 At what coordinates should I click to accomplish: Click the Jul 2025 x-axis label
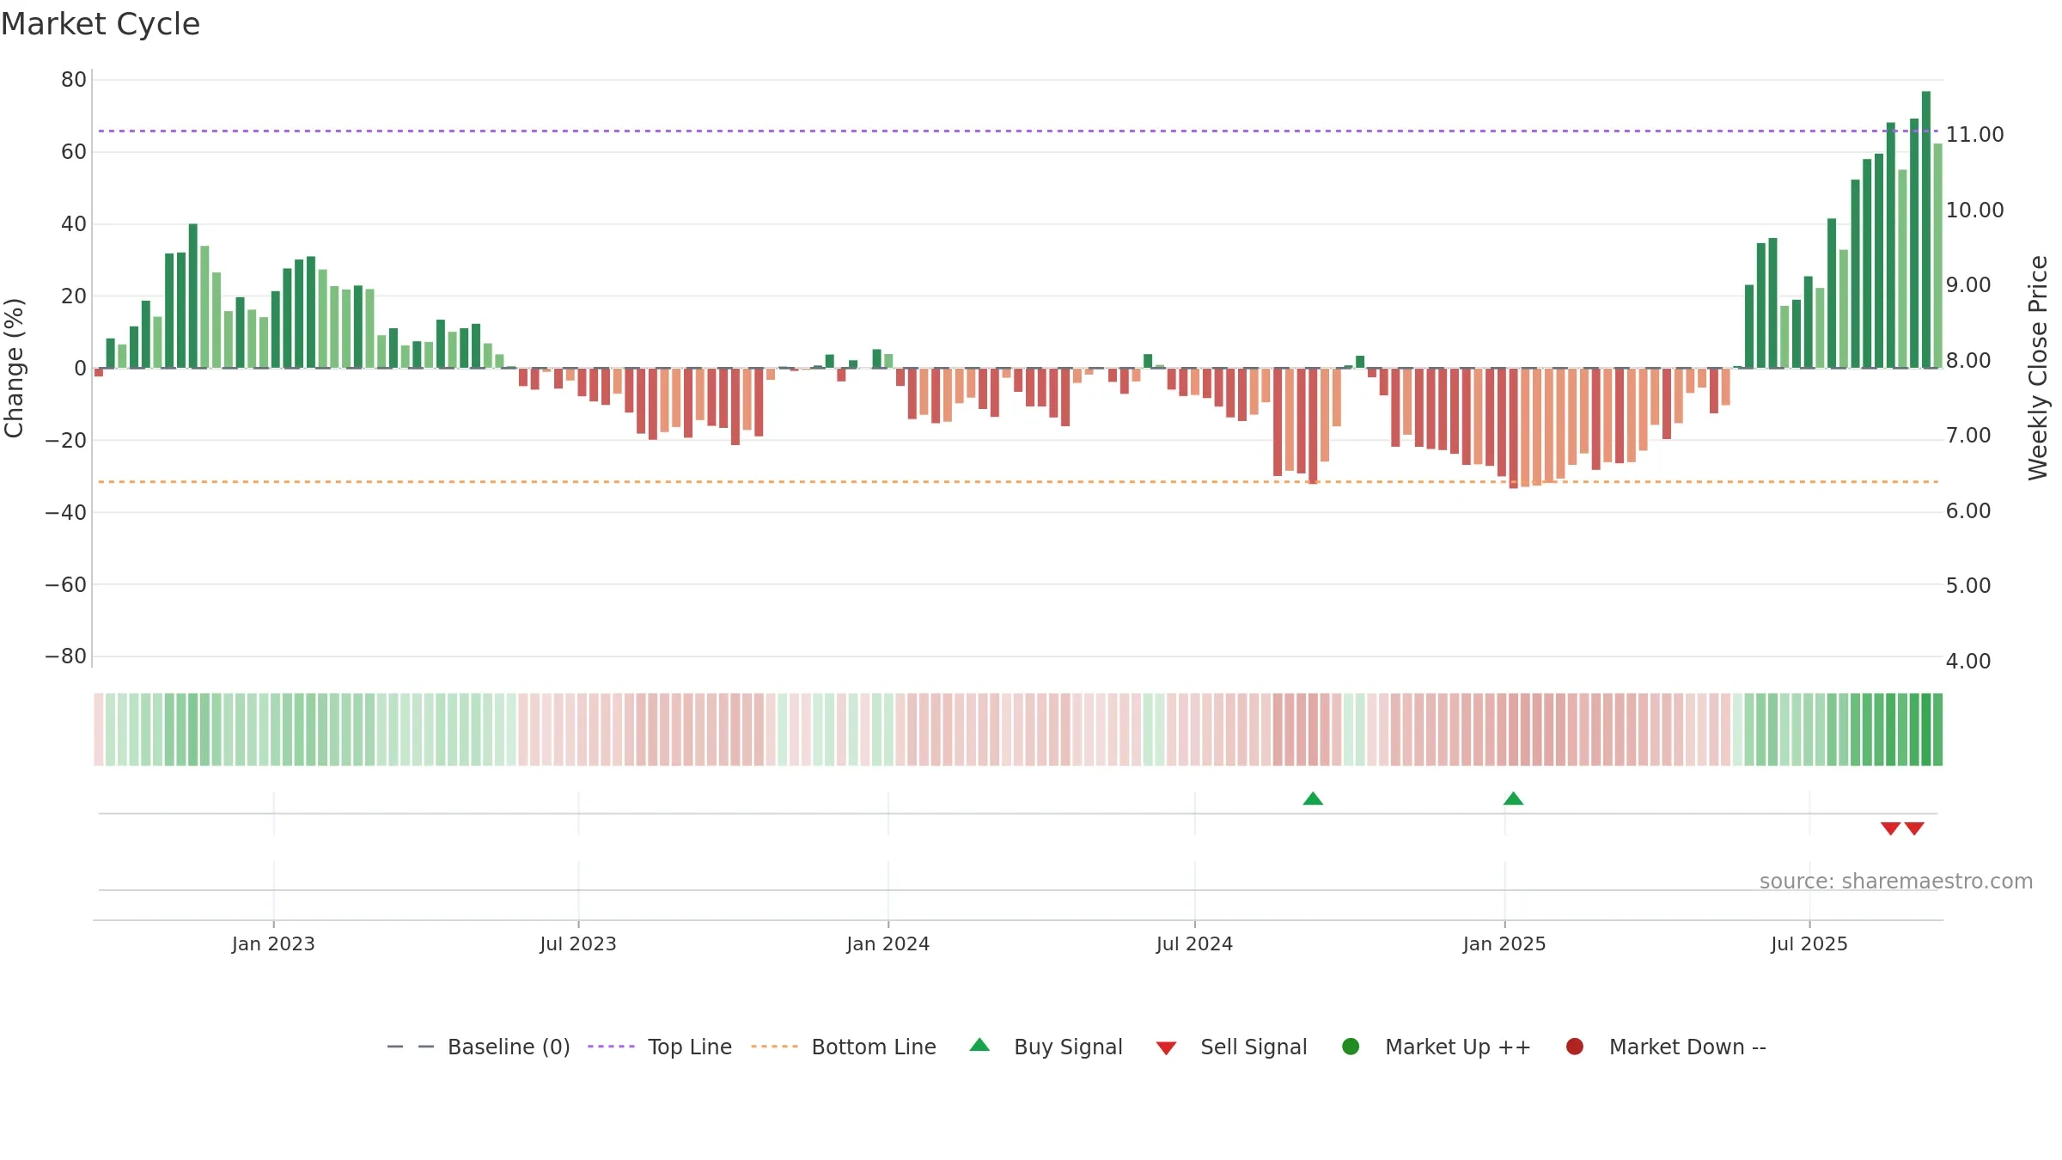[1809, 944]
